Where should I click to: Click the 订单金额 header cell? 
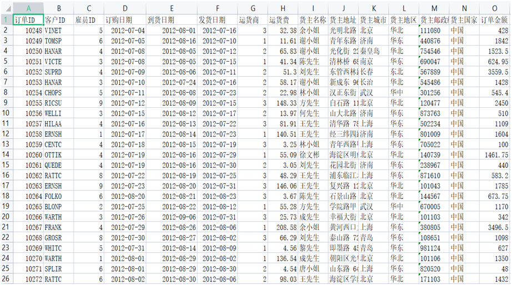494,20
